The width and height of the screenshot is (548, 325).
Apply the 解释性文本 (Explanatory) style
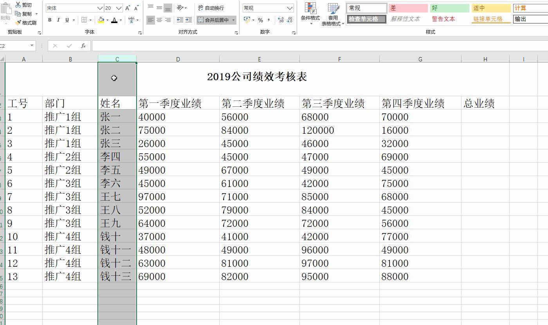tap(408, 19)
